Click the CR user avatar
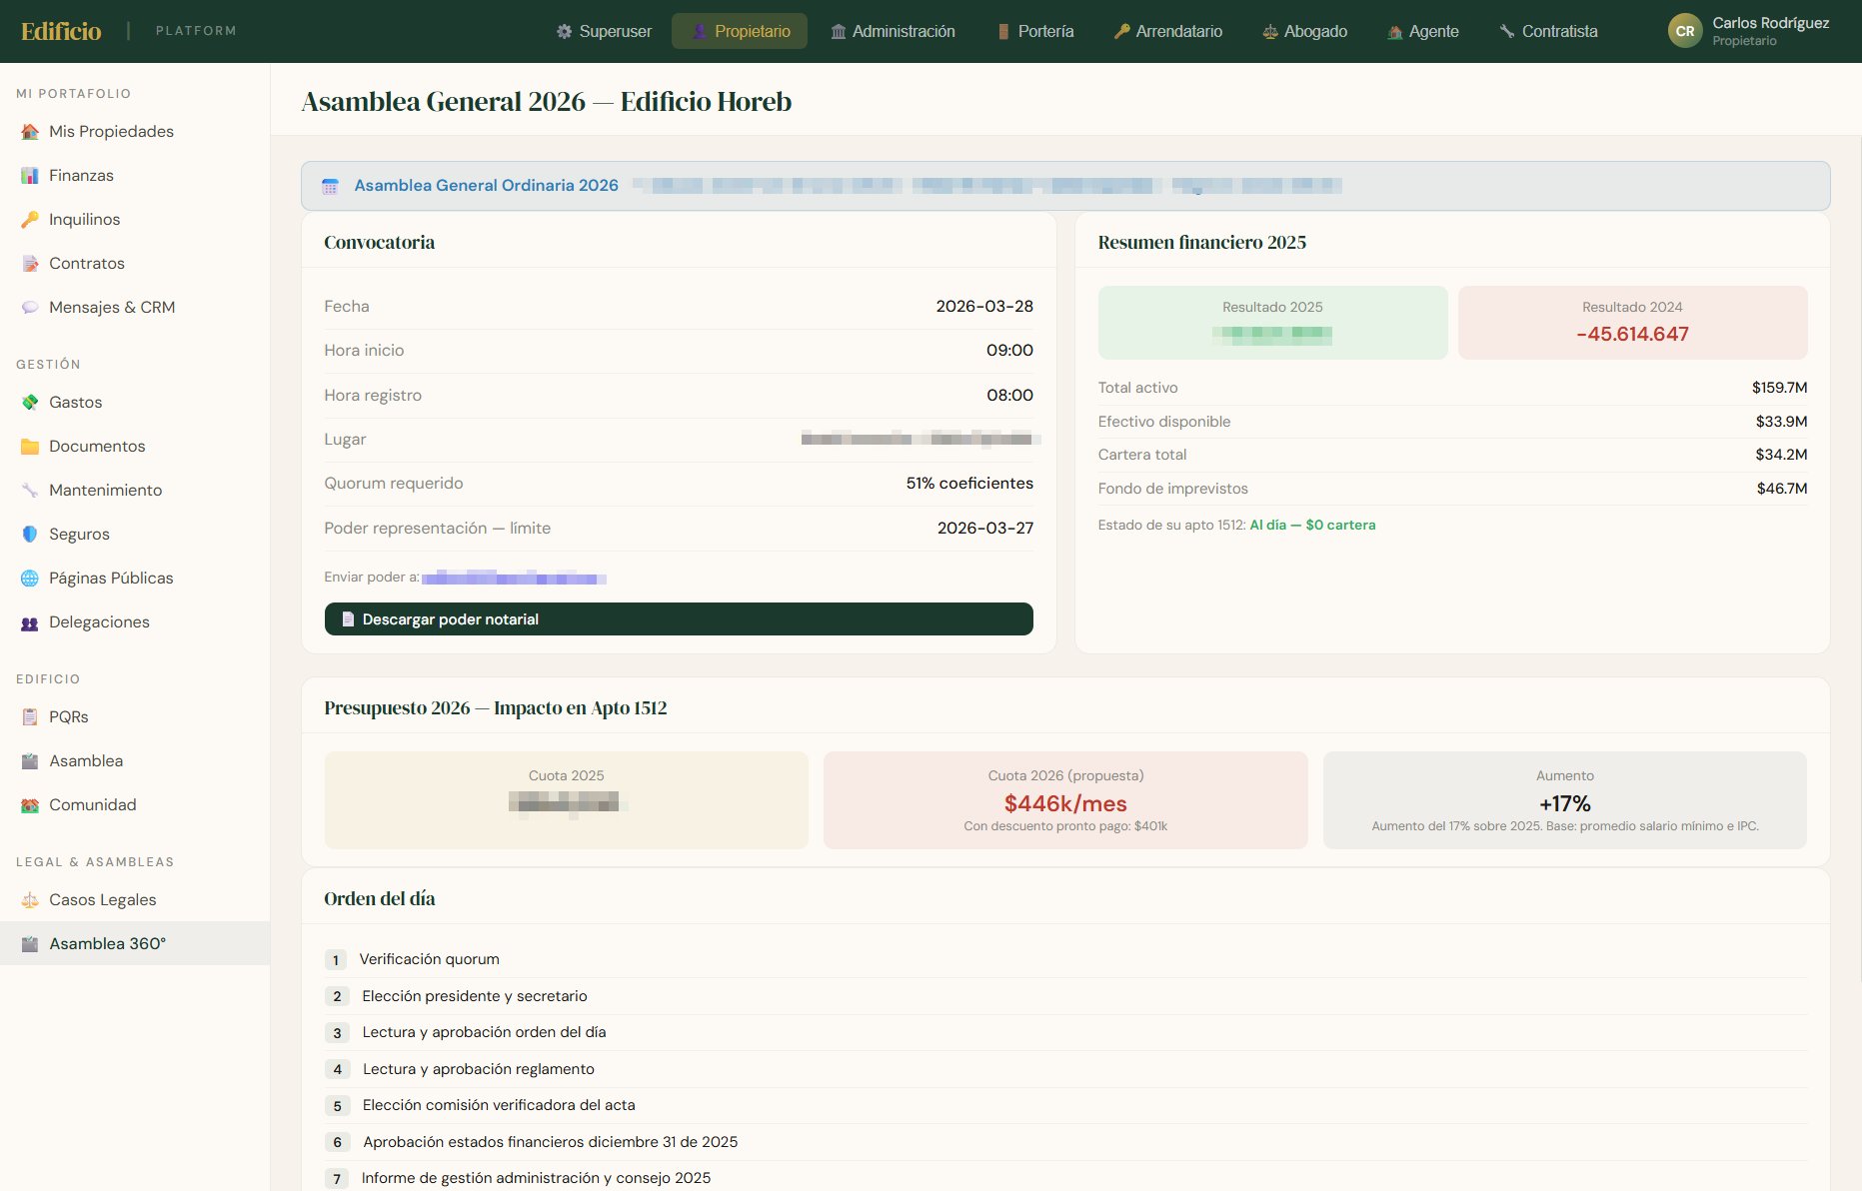 1685,31
